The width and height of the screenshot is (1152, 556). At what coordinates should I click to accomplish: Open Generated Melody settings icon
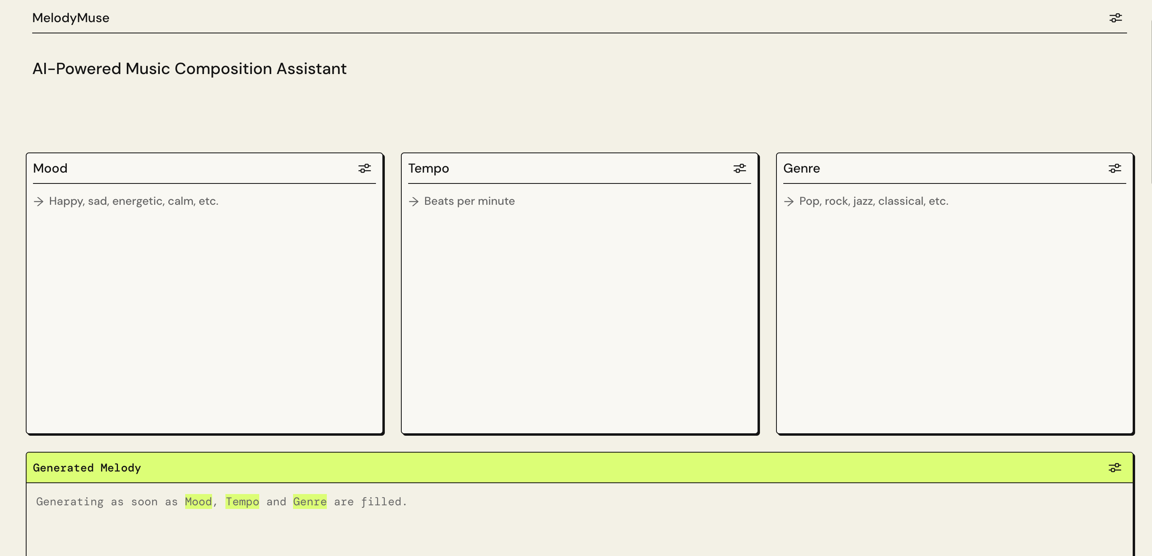1115,467
